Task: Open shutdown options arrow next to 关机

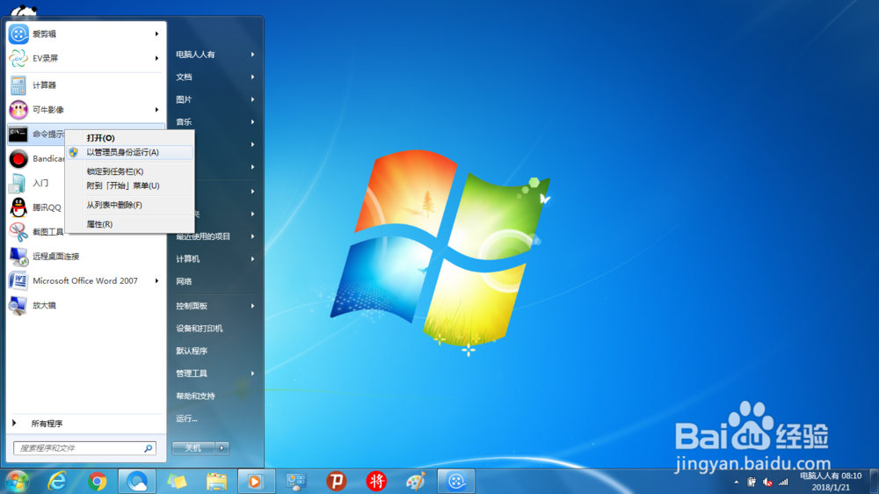Action: [x=222, y=448]
